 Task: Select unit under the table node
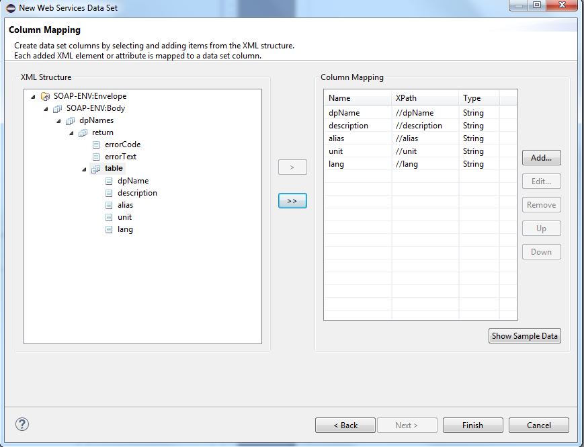[124, 217]
